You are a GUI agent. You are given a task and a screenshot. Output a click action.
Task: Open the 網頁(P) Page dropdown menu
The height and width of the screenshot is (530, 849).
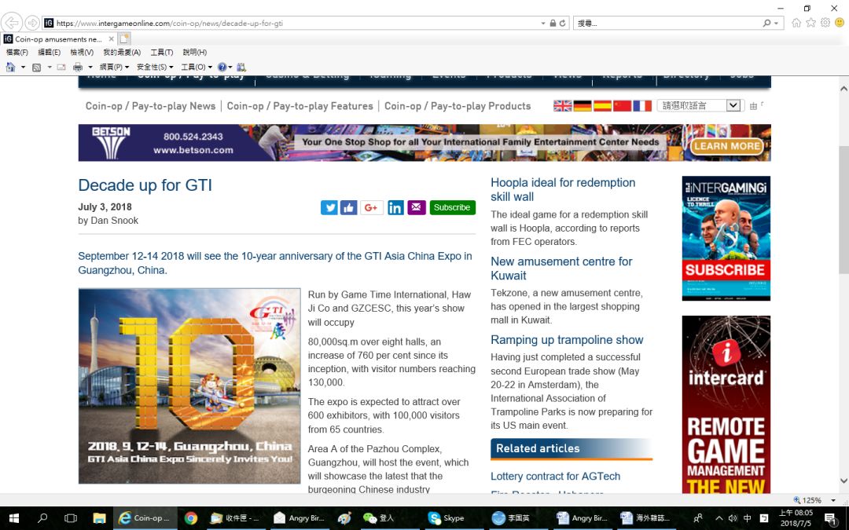(114, 67)
